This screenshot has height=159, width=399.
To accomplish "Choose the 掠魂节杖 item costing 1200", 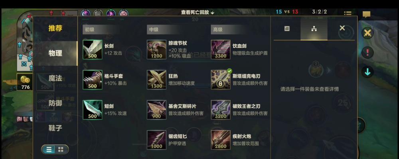I will [x=156, y=49].
